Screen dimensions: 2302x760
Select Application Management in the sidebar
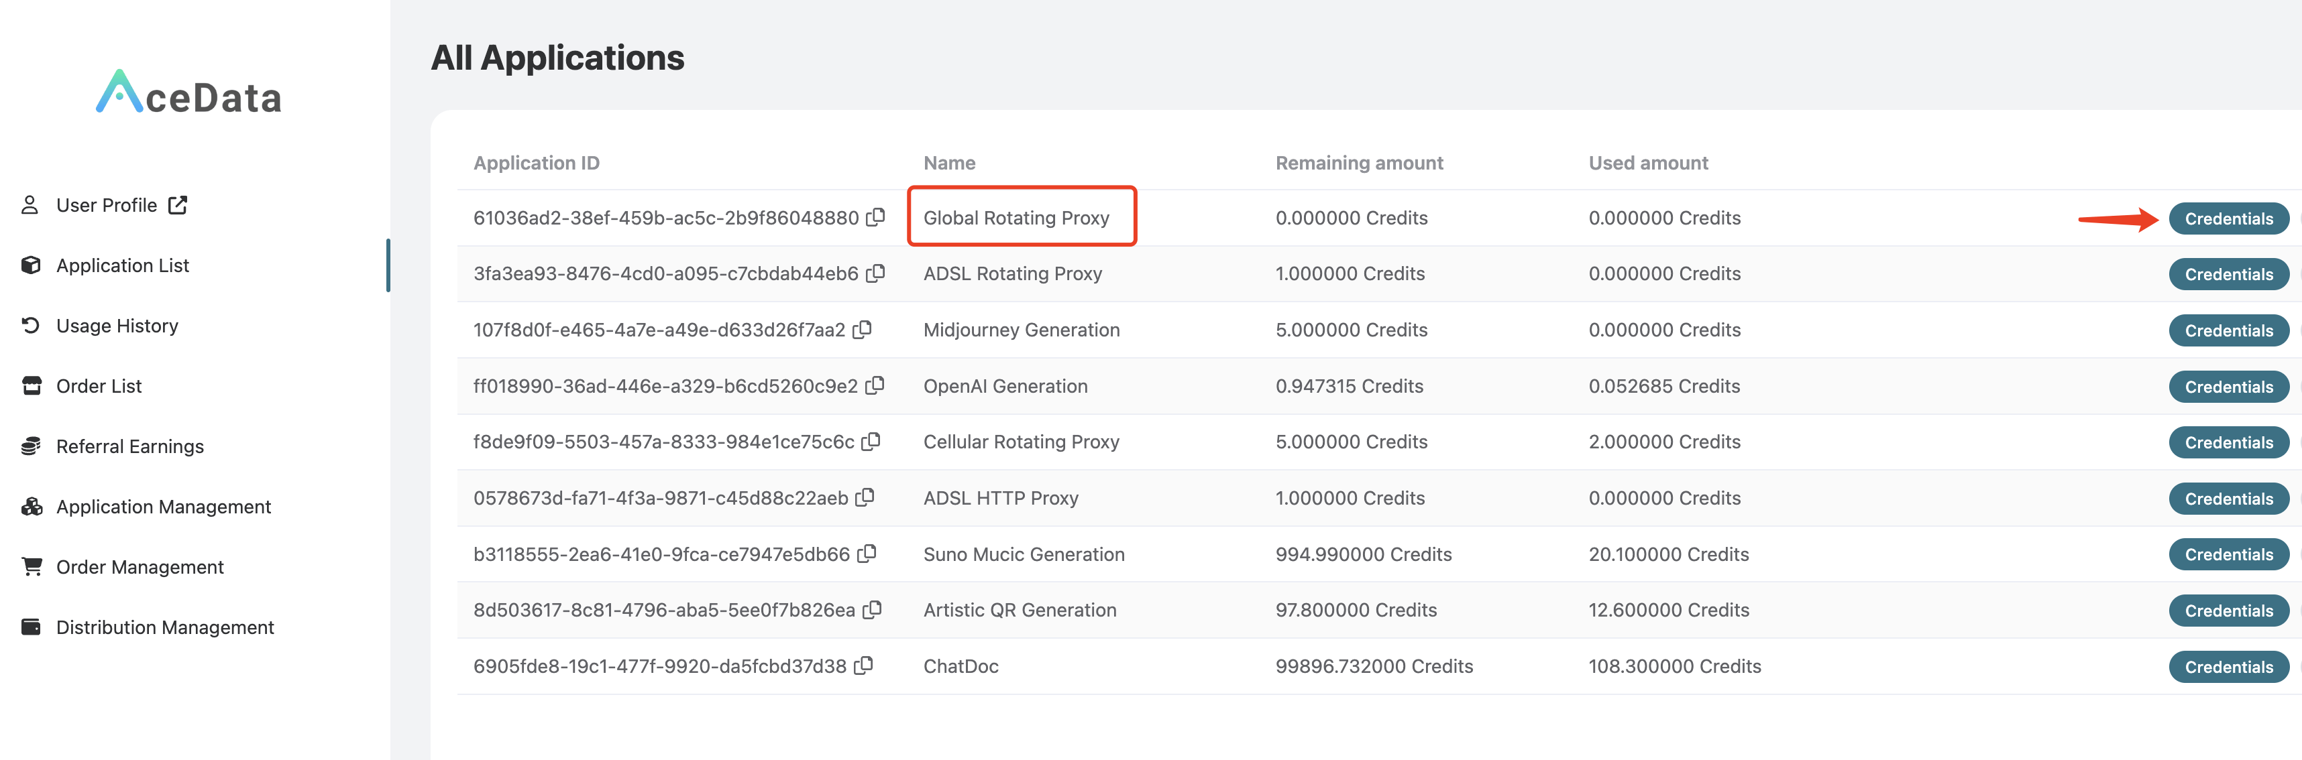pyautogui.click(x=162, y=507)
